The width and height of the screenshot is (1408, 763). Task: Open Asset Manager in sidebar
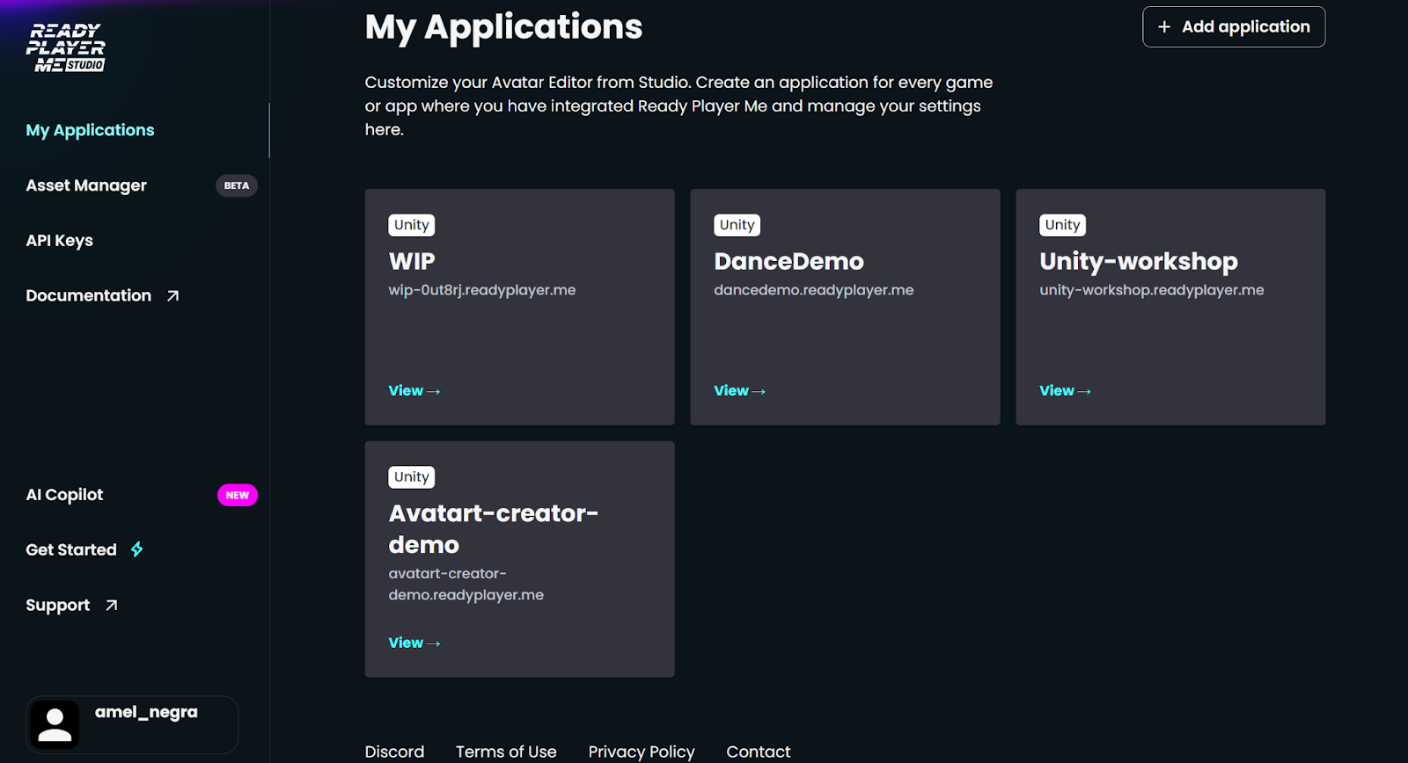click(x=86, y=185)
